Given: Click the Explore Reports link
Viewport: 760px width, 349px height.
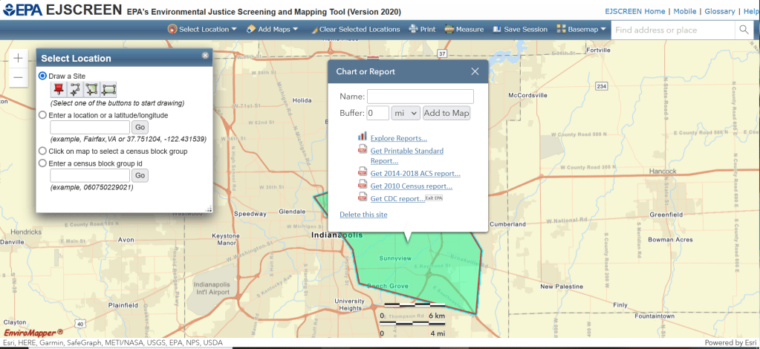Looking at the screenshot, I should 399,138.
